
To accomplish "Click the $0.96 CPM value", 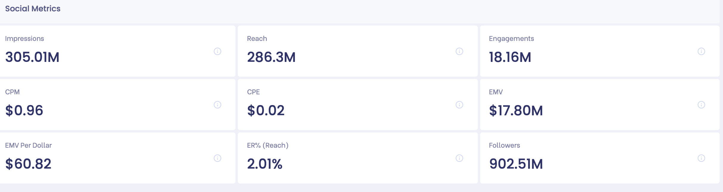I will [24, 110].
